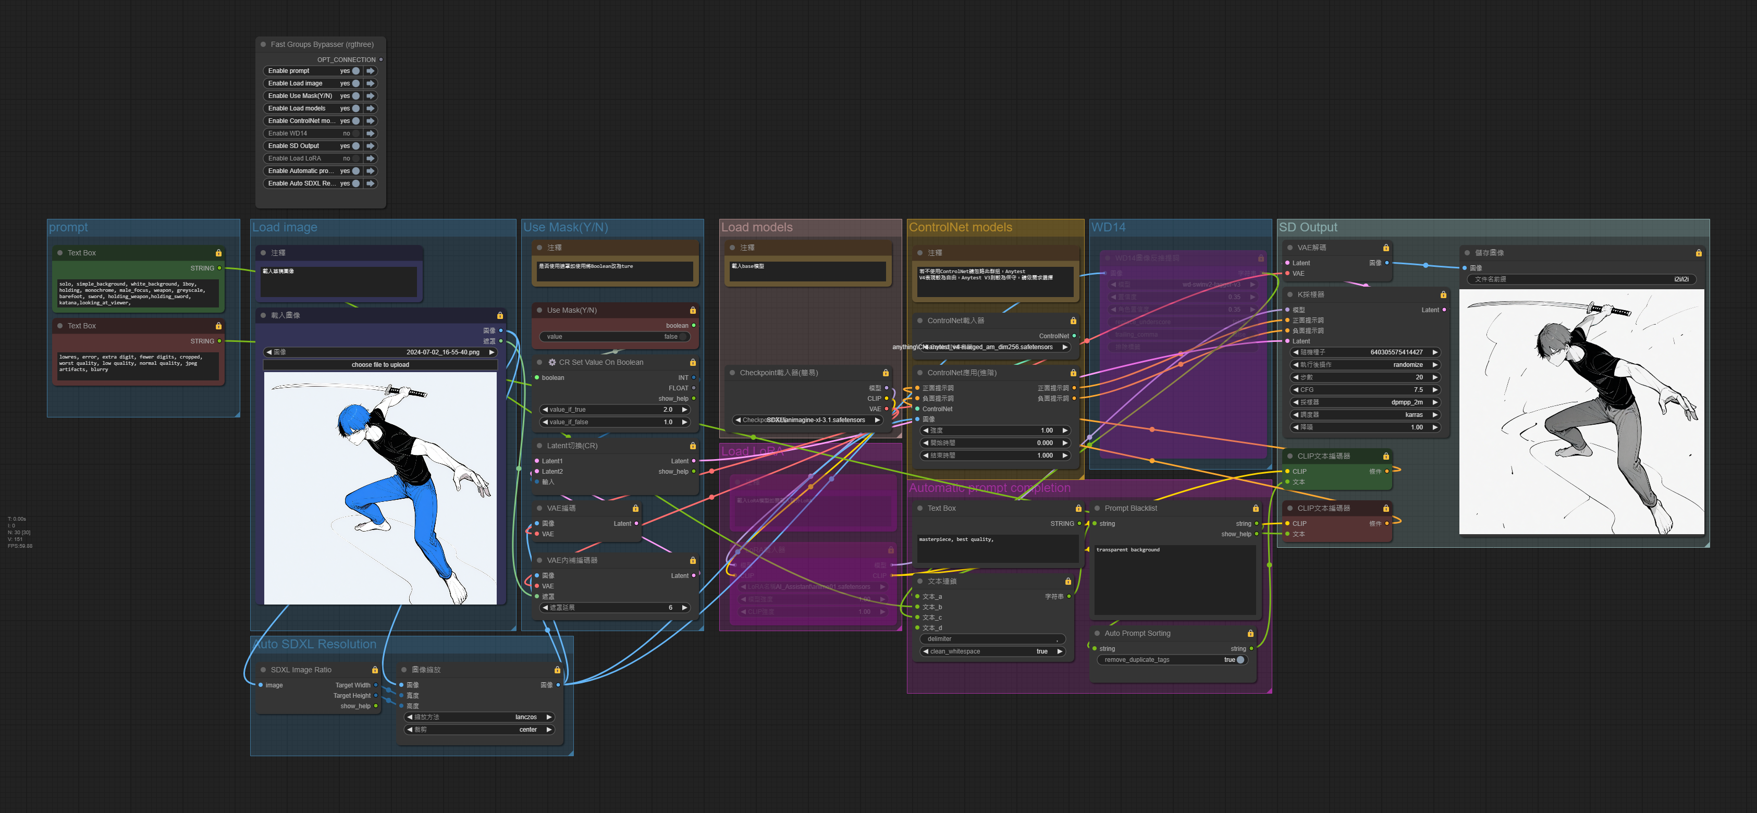Decrease the 步數 value with its left arrow

(x=1295, y=377)
